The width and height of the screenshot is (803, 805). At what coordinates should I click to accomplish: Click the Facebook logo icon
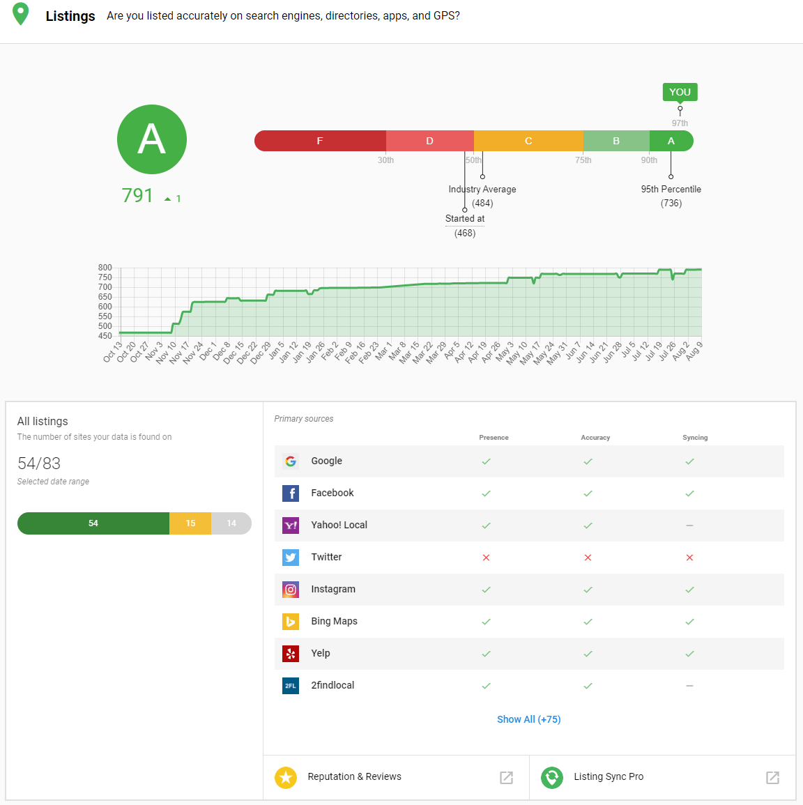pyautogui.click(x=291, y=493)
